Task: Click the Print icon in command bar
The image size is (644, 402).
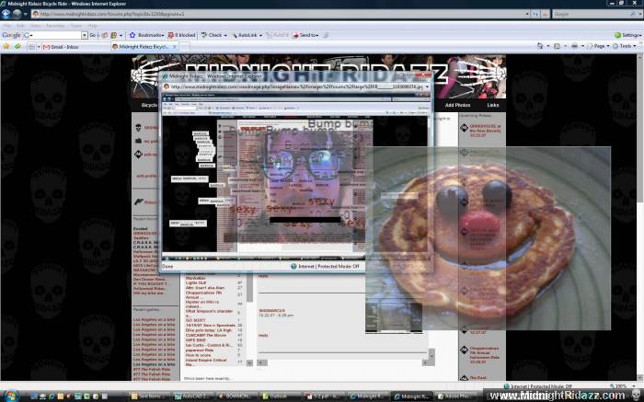Action: click(575, 46)
